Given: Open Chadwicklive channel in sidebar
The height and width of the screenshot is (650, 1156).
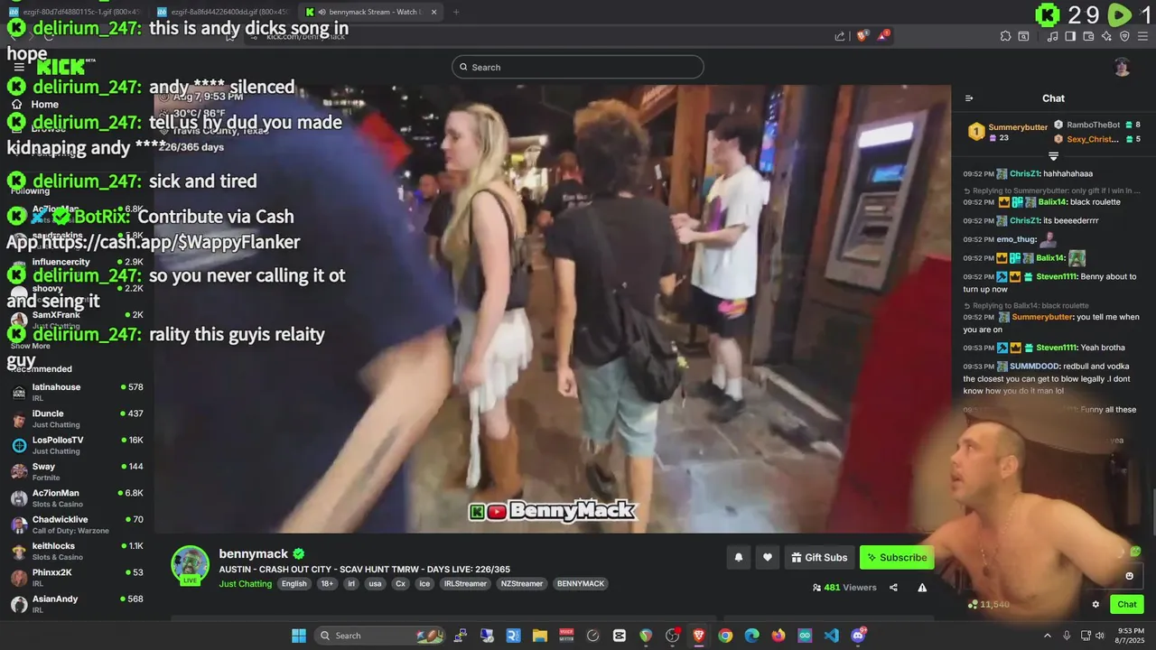Looking at the screenshot, I should coord(76,525).
